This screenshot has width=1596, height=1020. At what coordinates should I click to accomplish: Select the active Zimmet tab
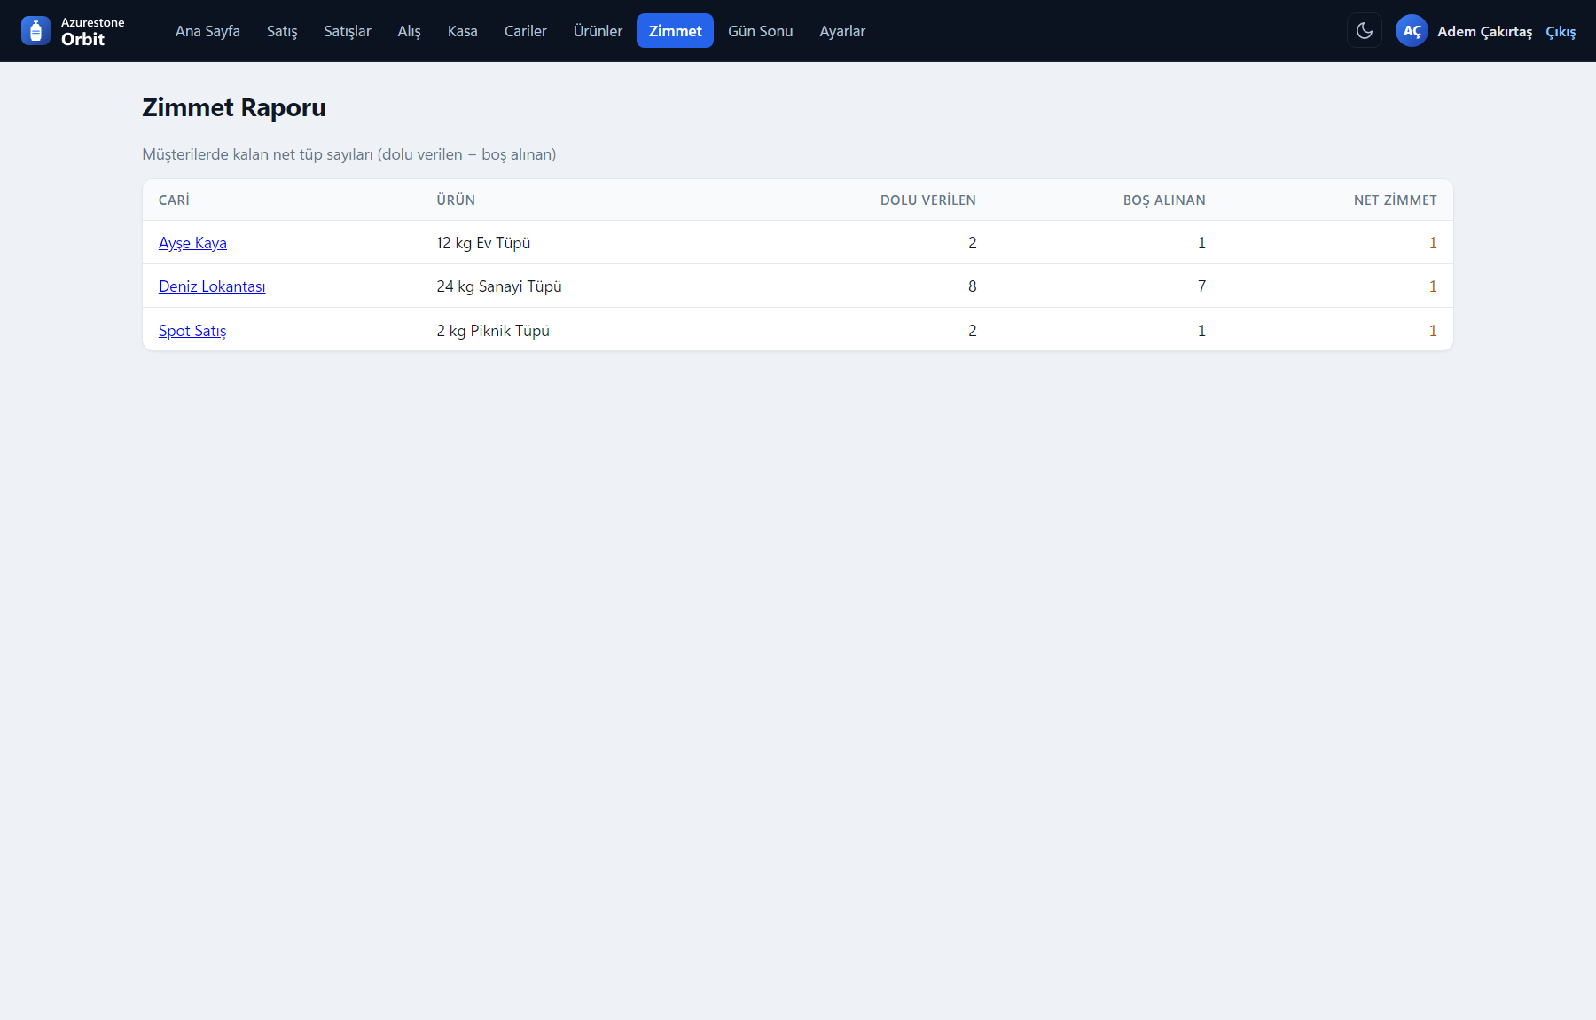(x=675, y=31)
